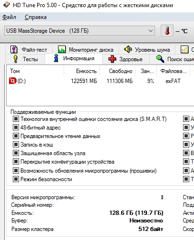This screenshot has width=194, height=240.
Task: Click the exFAT file system value
Action: point(173,81)
